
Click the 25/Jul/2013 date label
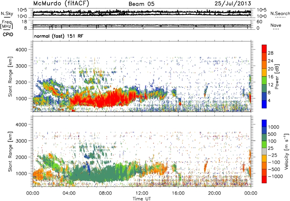pos(233,4)
